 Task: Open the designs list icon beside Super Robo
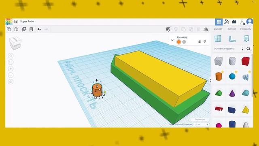16,21
